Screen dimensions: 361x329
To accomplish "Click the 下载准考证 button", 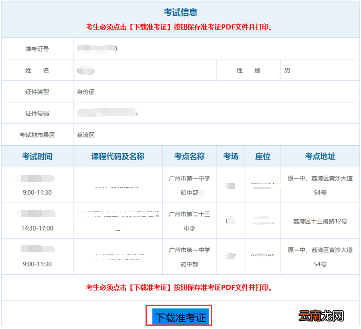I will [x=180, y=317].
